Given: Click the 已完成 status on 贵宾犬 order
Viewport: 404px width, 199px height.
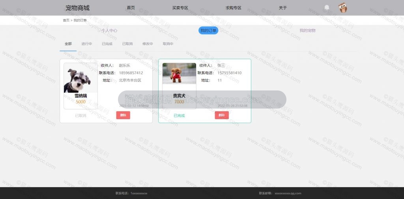Looking at the screenshot, I should coord(180,116).
